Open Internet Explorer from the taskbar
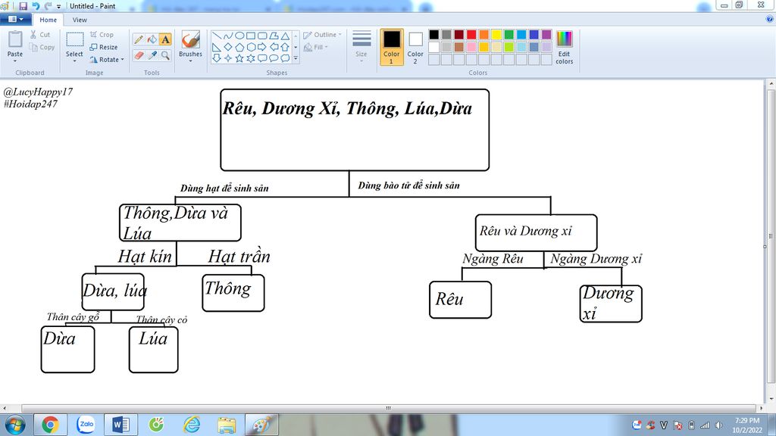This screenshot has width=776, height=436. click(x=192, y=425)
